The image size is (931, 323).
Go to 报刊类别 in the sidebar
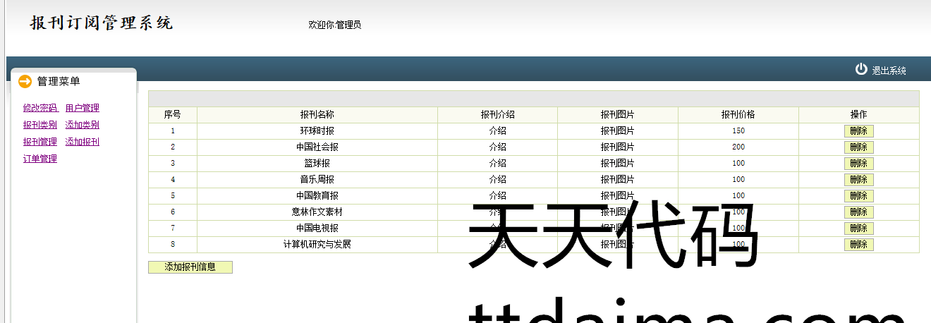point(39,125)
